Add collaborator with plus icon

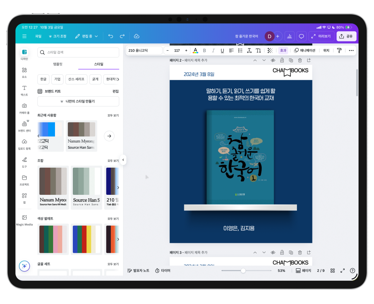(x=278, y=36)
